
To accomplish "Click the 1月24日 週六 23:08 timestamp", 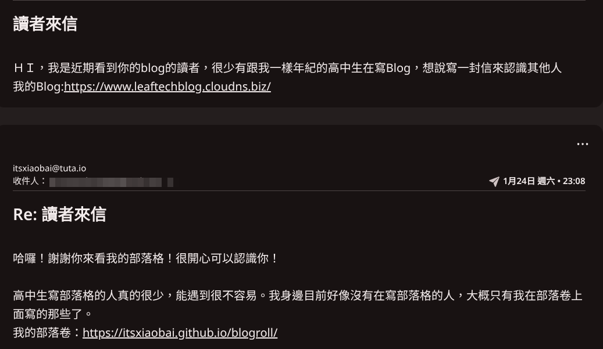I will tap(544, 181).
